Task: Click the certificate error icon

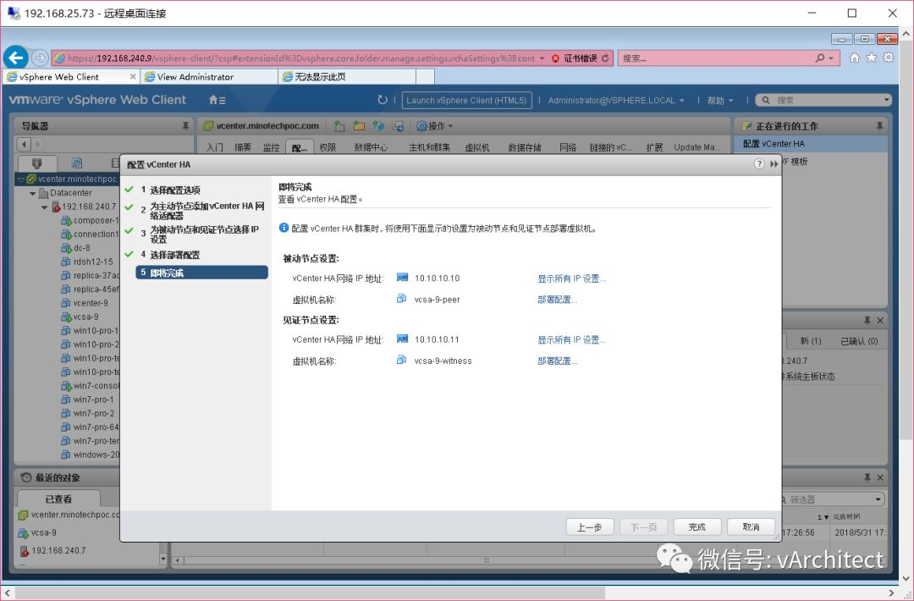Action: coord(555,58)
